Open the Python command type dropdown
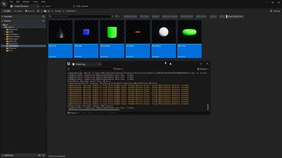The height and width of the screenshot is (158, 282). click(x=73, y=113)
